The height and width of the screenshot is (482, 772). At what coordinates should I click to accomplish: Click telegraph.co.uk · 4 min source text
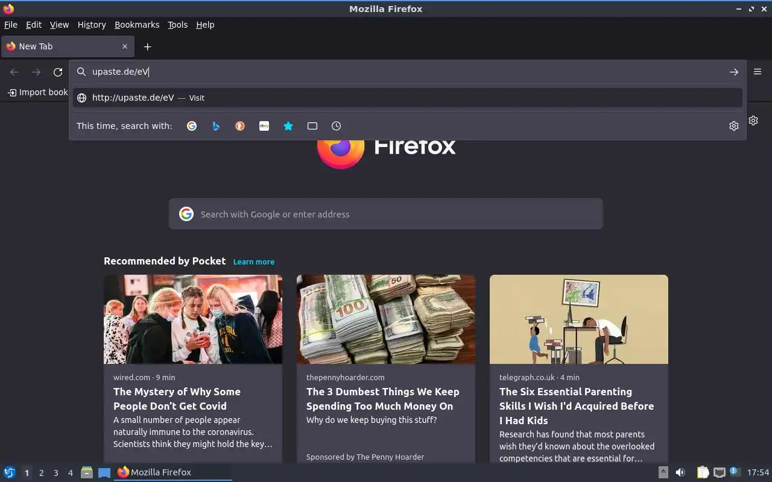pos(539,377)
